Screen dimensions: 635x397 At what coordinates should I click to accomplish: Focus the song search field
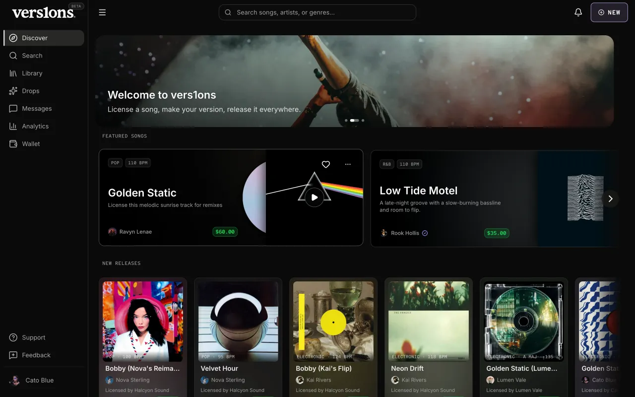pos(317,12)
